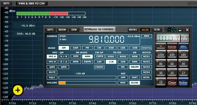Click the QMS quick memory save

(x=52, y=67)
